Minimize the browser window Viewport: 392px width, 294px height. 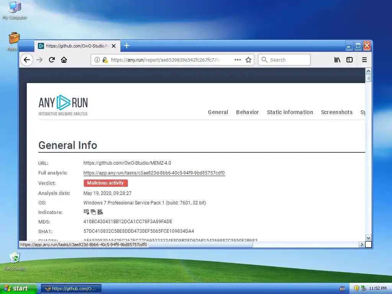(x=349, y=46)
